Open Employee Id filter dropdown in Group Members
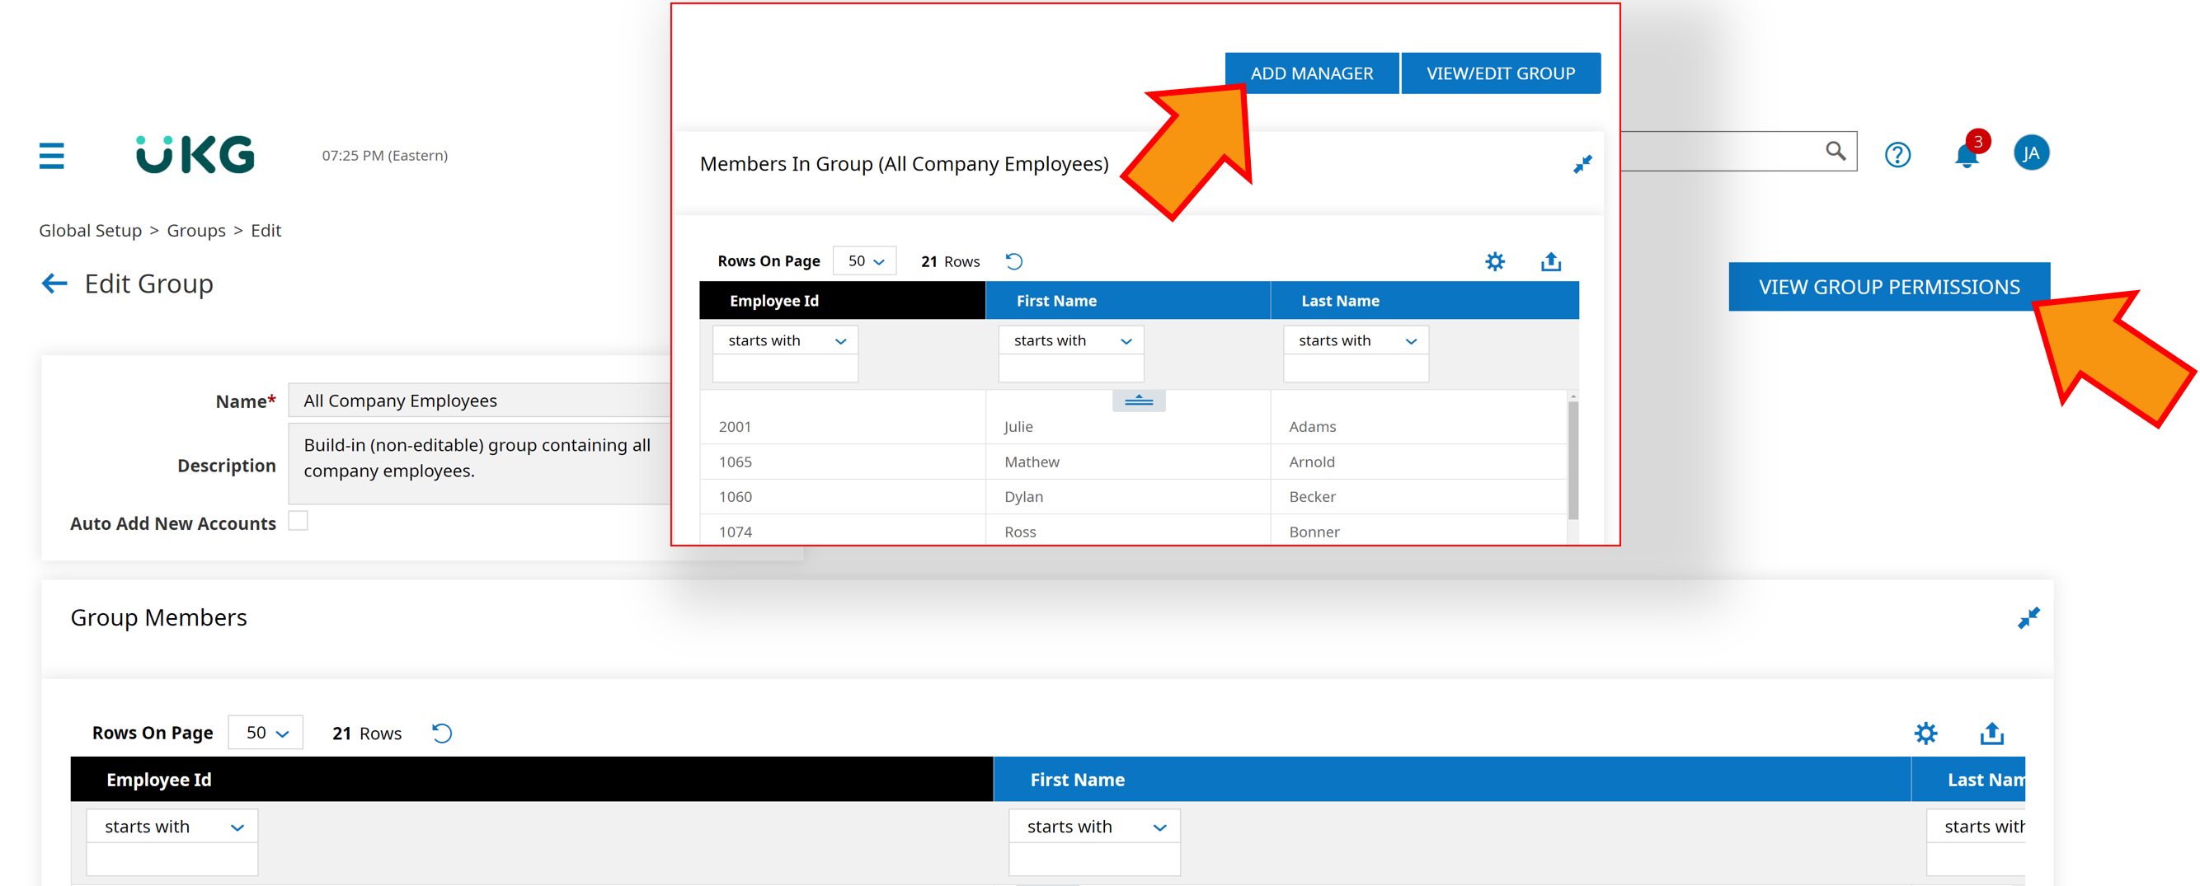Image resolution: width=2200 pixels, height=886 pixels. (172, 827)
